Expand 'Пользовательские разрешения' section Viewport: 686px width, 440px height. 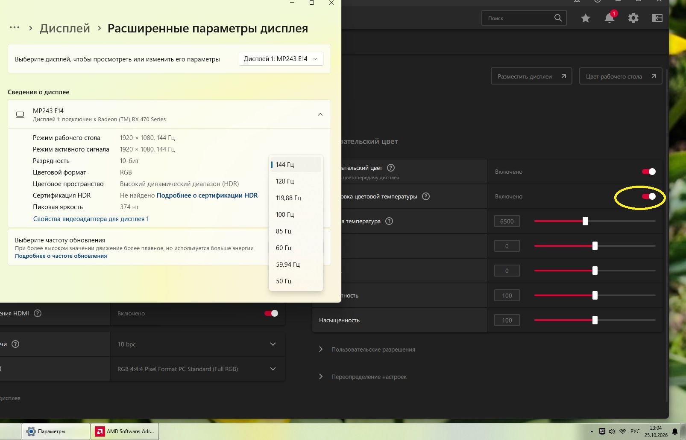[367, 349]
